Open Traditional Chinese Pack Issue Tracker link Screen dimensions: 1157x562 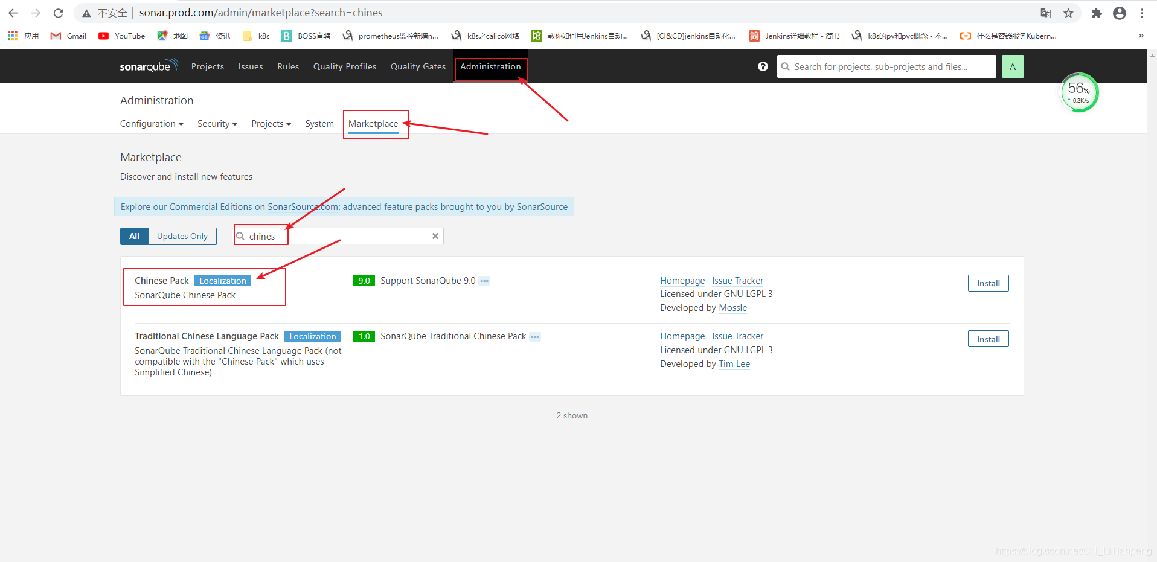(x=737, y=336)
